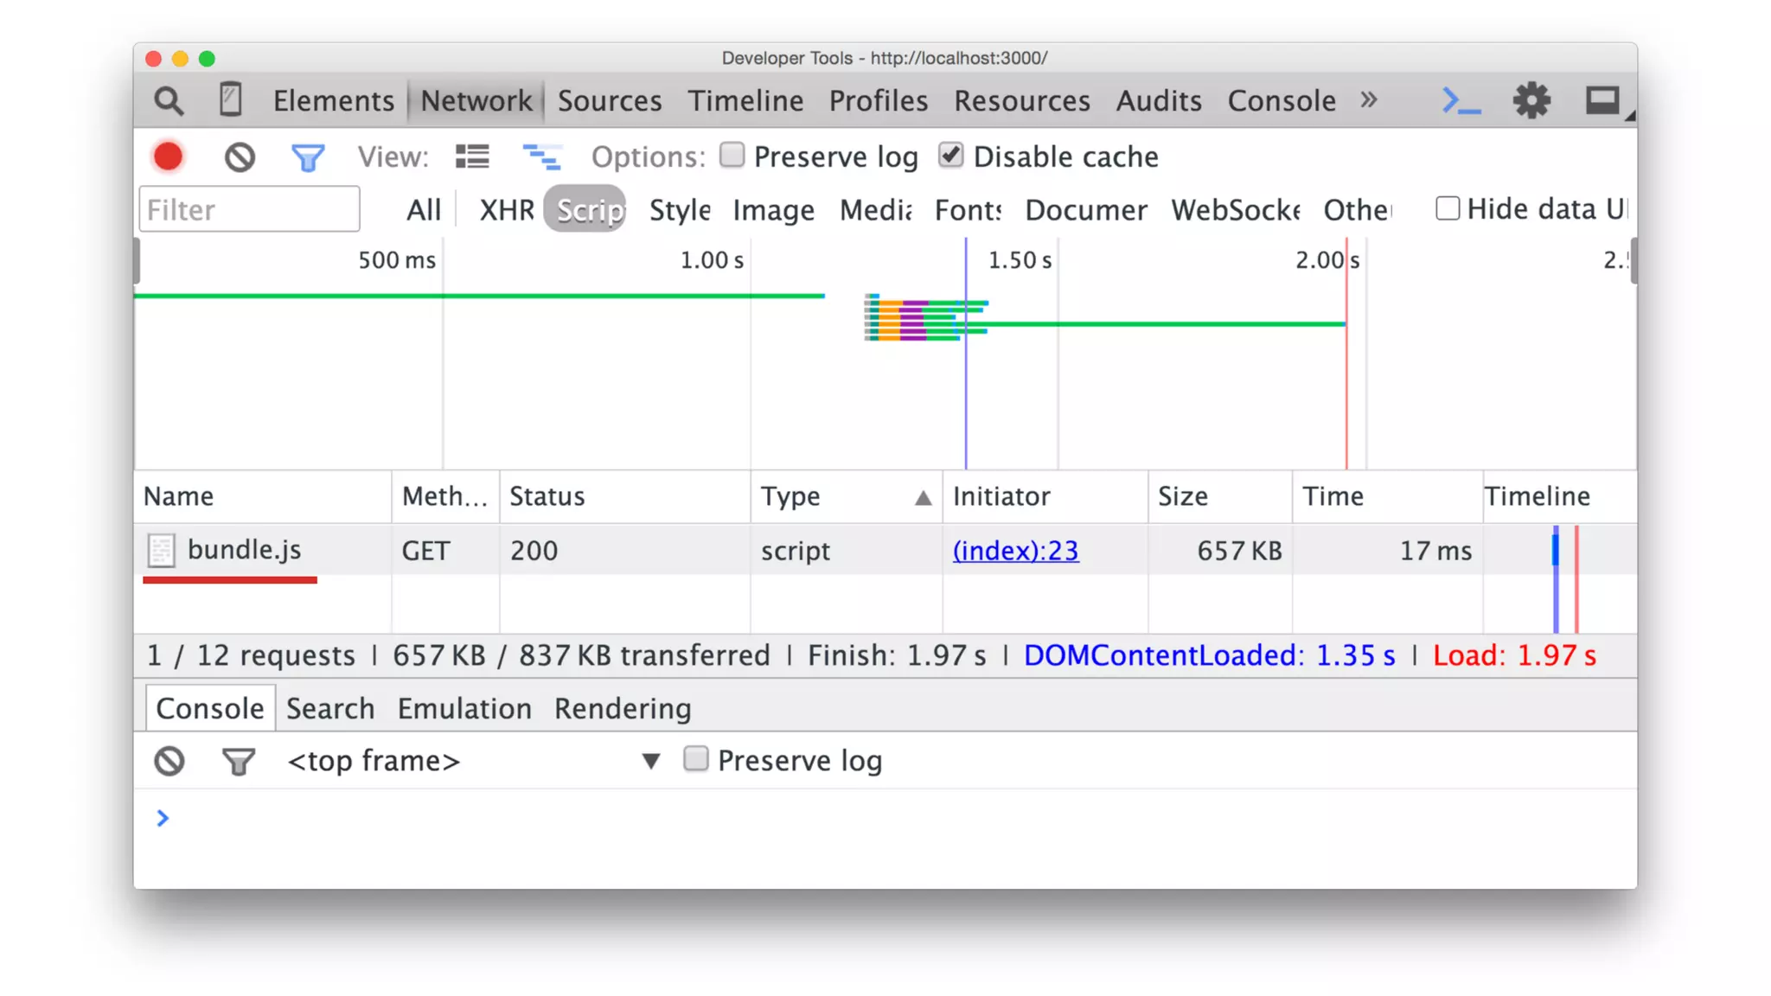
Task: Toggle the filter funnel icon
Action: (307, 157)
